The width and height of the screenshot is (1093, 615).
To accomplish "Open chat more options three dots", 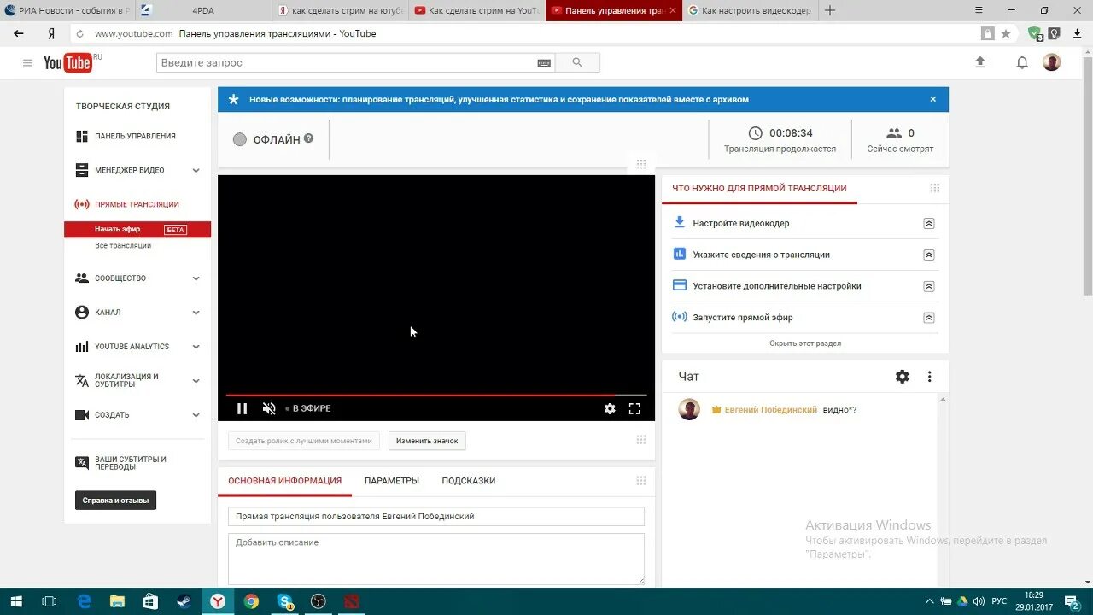I will click(x=930, y=377).
